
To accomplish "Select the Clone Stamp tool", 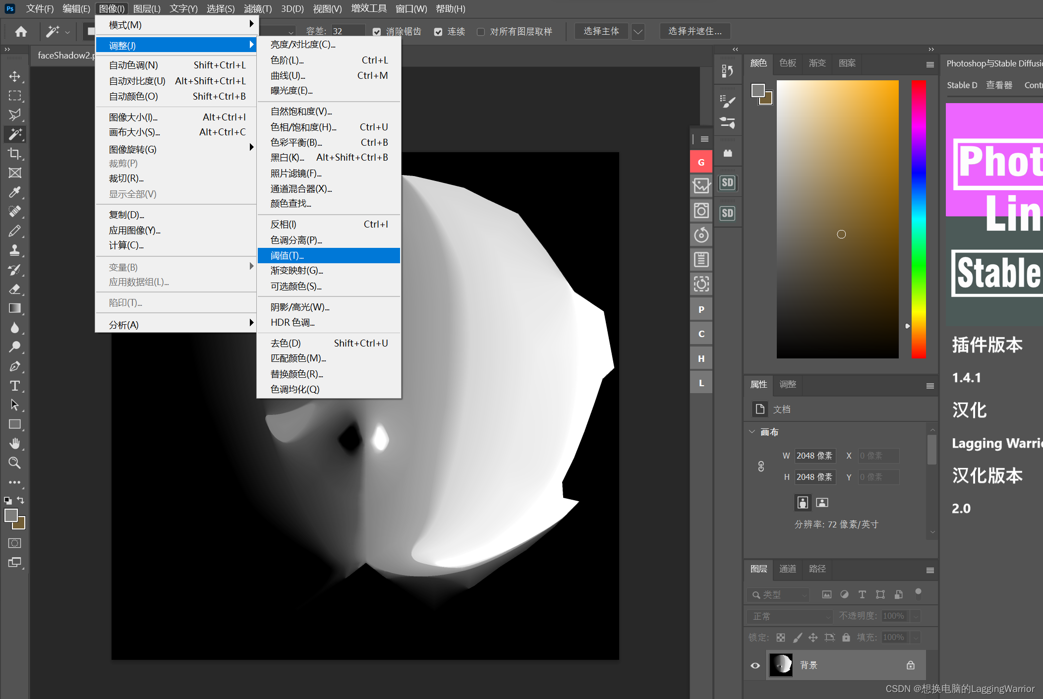I will 15,250.
